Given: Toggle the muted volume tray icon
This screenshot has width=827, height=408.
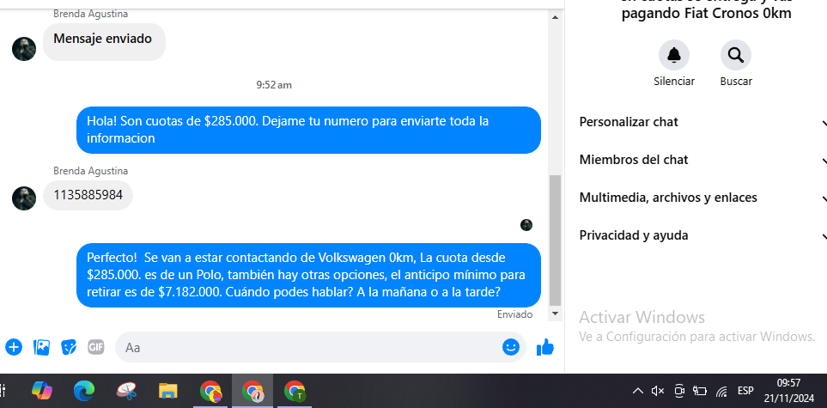Looking at the screenshot, I should (658, 391).
